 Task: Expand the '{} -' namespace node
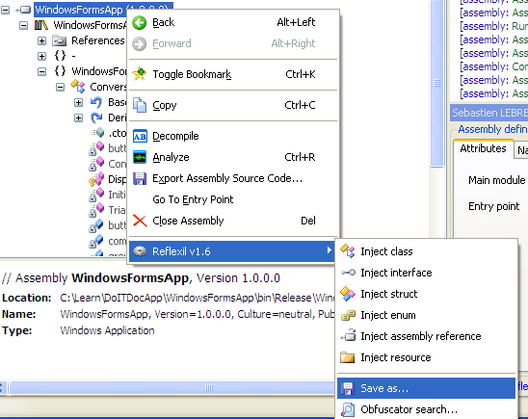pyautogui.click(x=41, y=56)
